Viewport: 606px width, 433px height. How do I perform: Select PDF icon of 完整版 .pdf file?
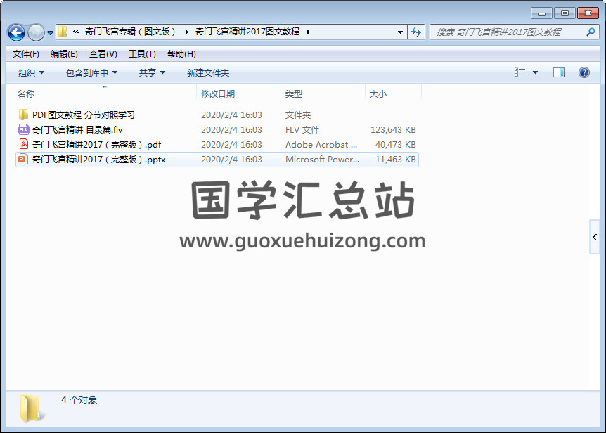click(x=24, y=144)
